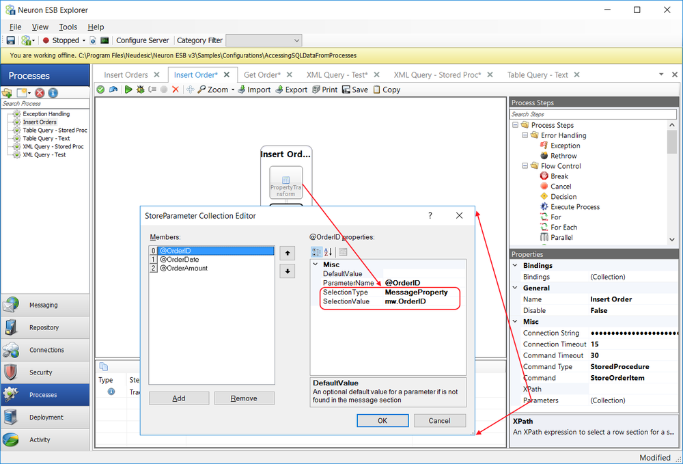Select Exception Handling in the Processes tree
The width and height of the screenshot is (683, 464).
coord(46,113)
